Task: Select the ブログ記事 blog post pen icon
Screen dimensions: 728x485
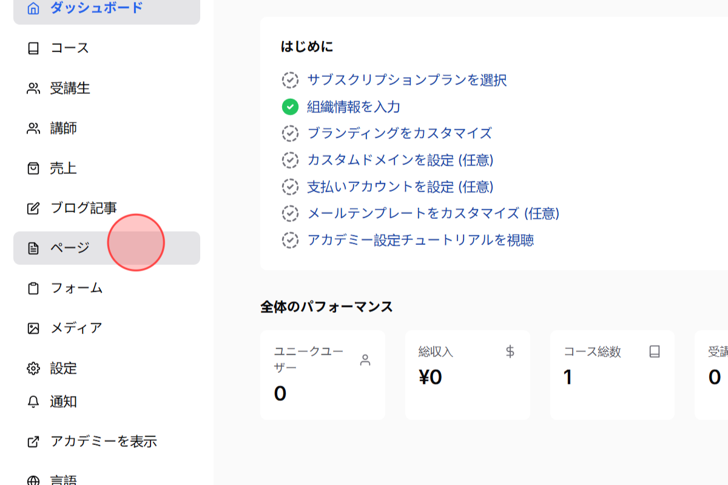Action: (x=33, y=208)
